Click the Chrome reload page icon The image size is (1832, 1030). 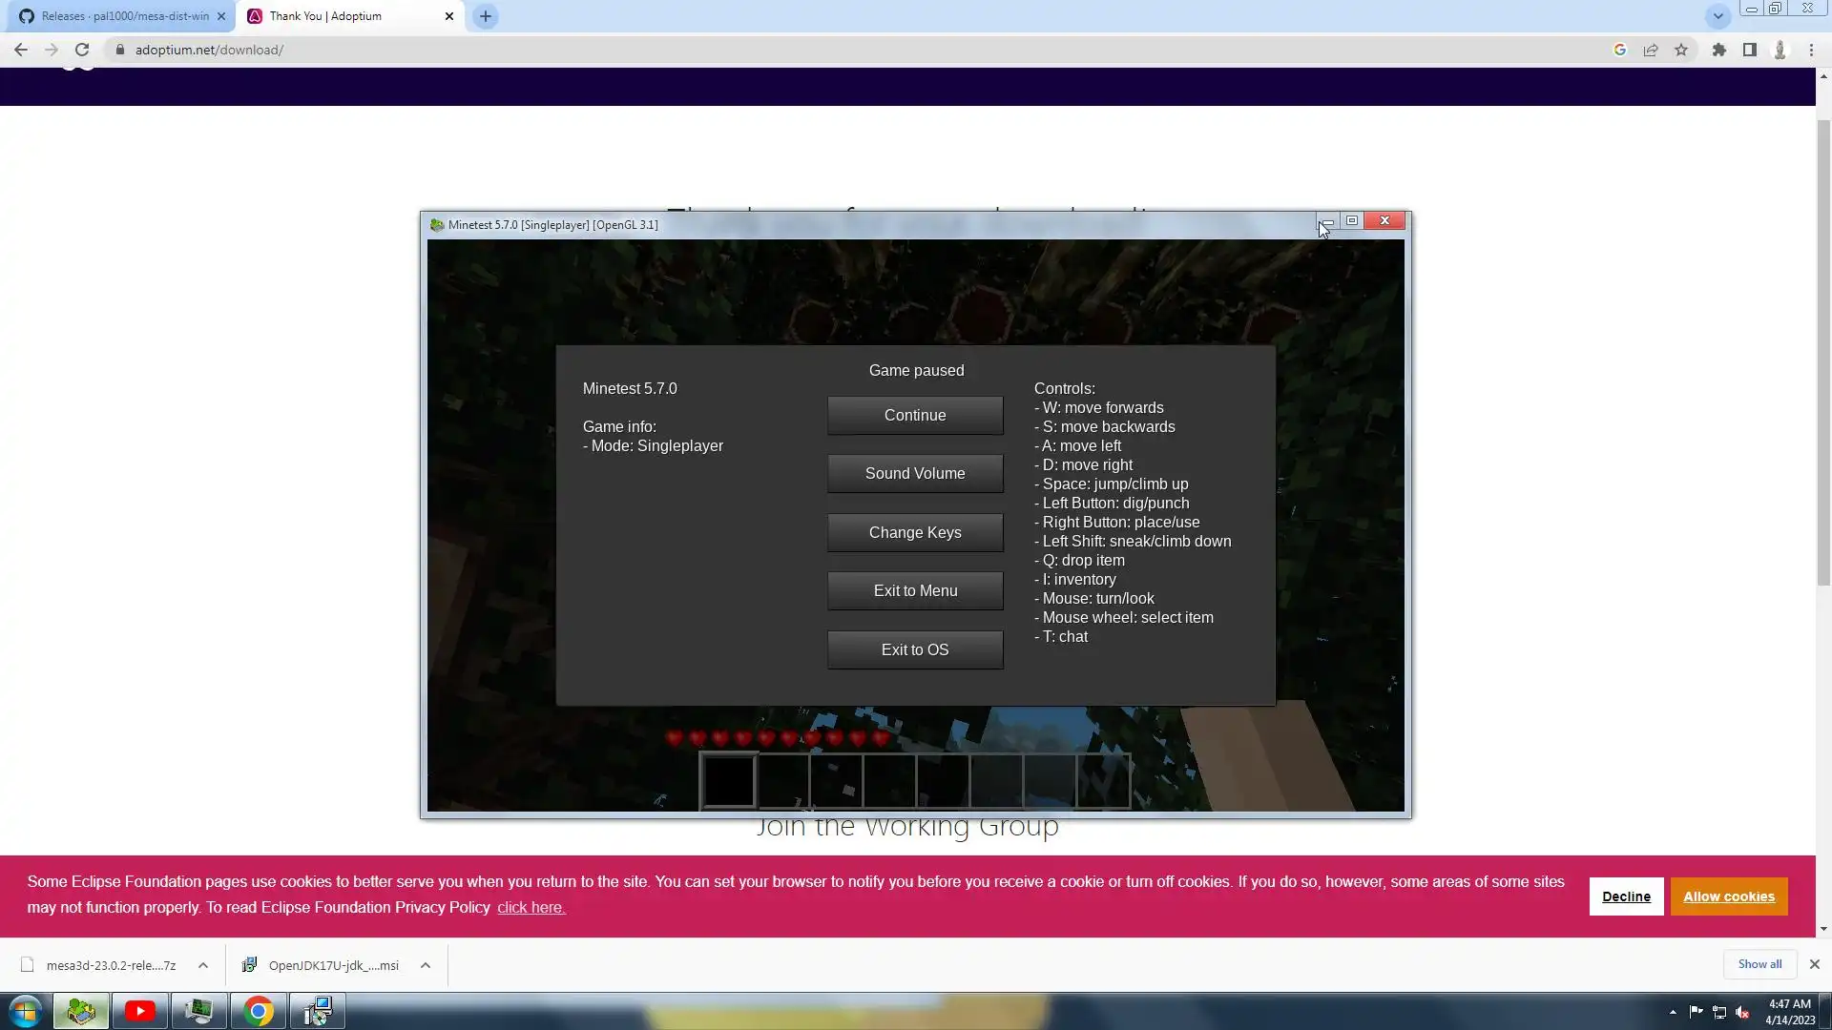coord(82,50)
